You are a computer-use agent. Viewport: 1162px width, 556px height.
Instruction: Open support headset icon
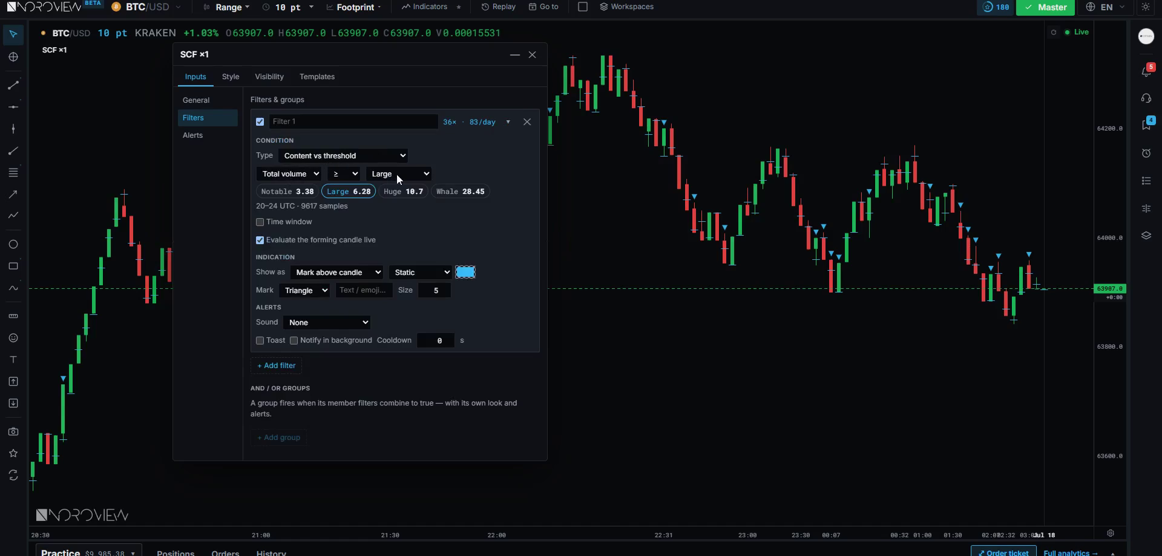1146,98
